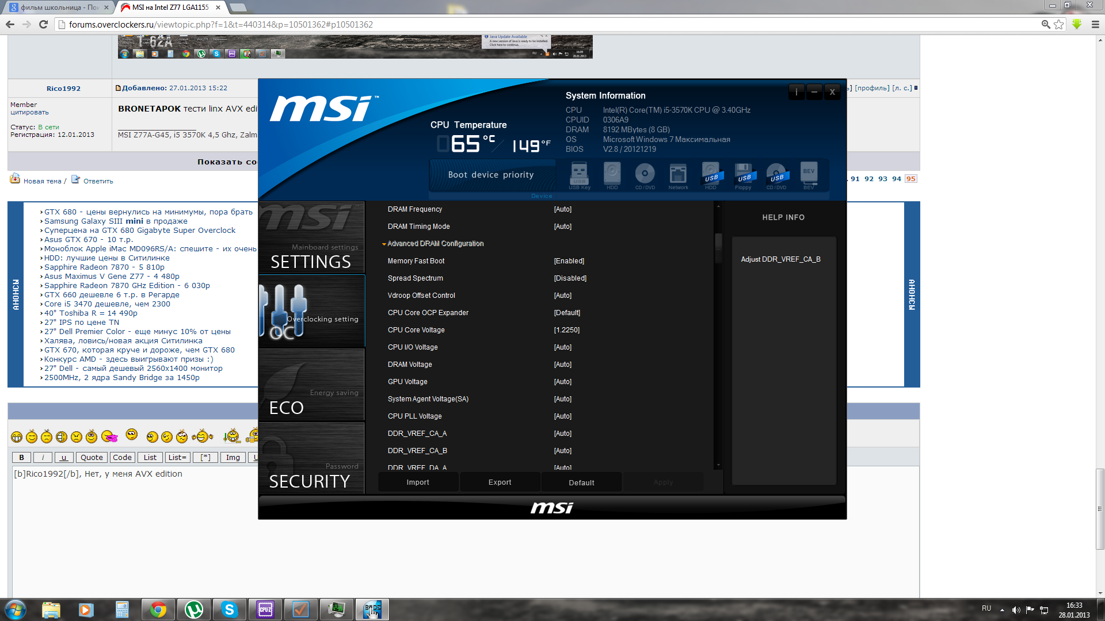Collapse Advanced DRAM Configuration section
The image size is (1105, 621).
click(x=435, y=244)
